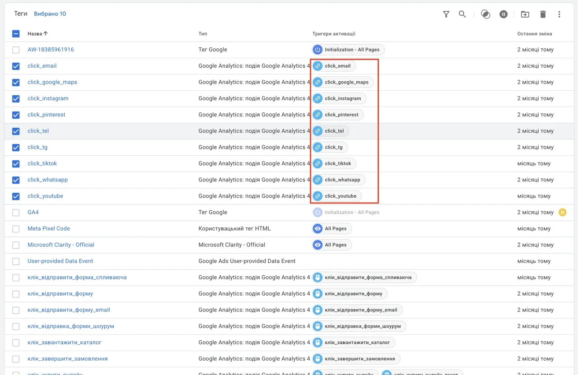The image size is (578, 375).
Task: Open the filter icon in the tags toolbar
Action: [x=446, y=14]
